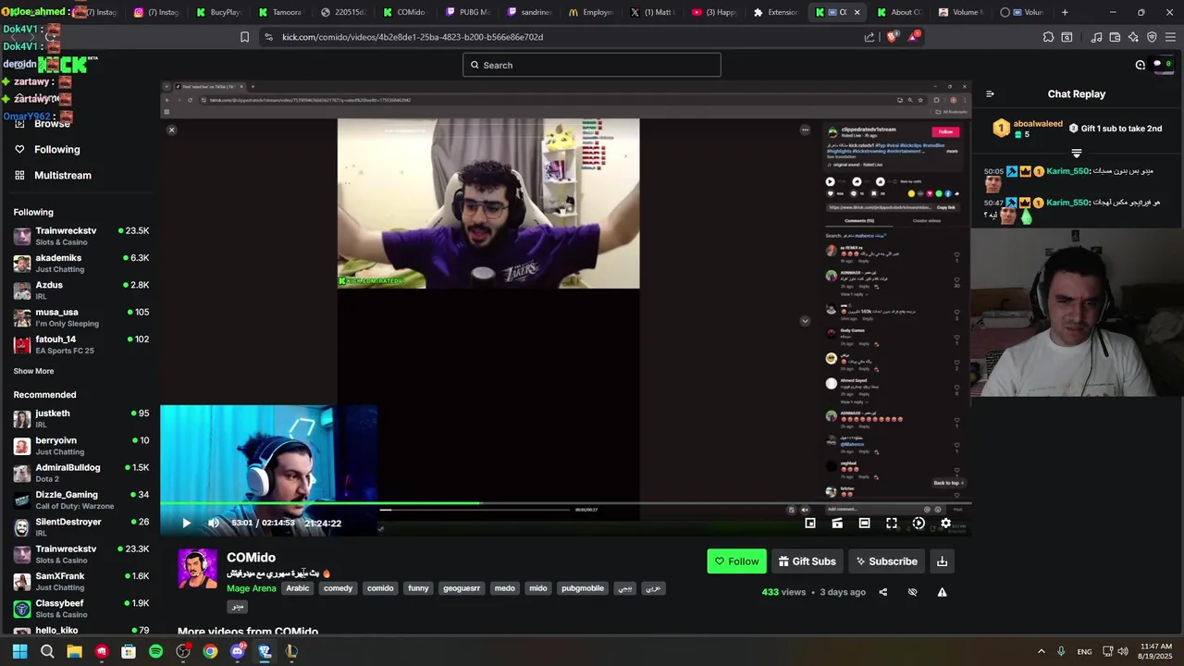The image size is (1184, 666).
Task: Open AdmiralBulldog Dota 2 channel
Action: (81, 473)
